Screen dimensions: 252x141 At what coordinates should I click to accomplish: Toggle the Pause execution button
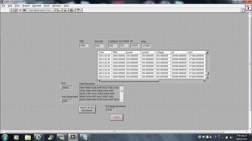pyautogui.click(x=24, y=10)
